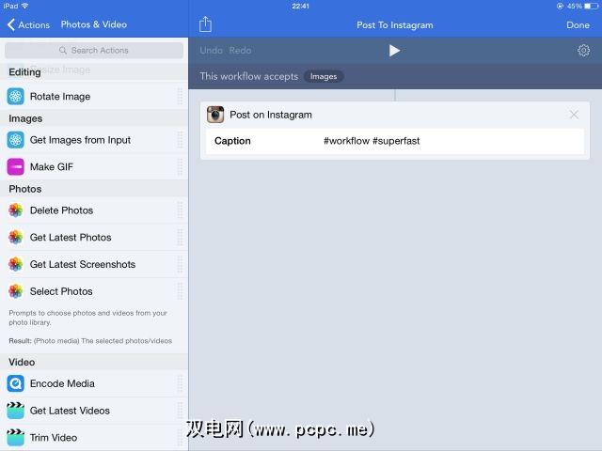
Task: Tap the Done button
Action: click(x=578, y=25)
